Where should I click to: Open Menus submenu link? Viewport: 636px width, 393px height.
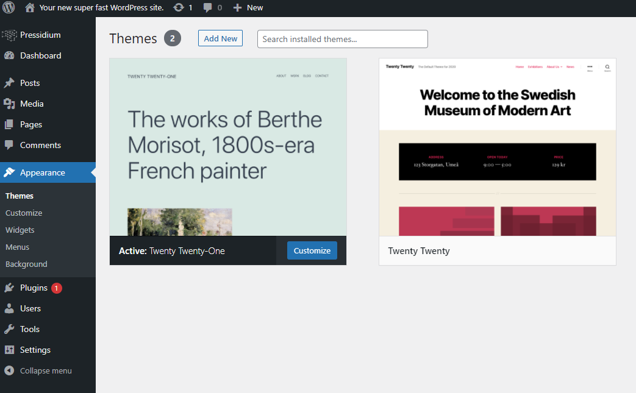point(18,247)
